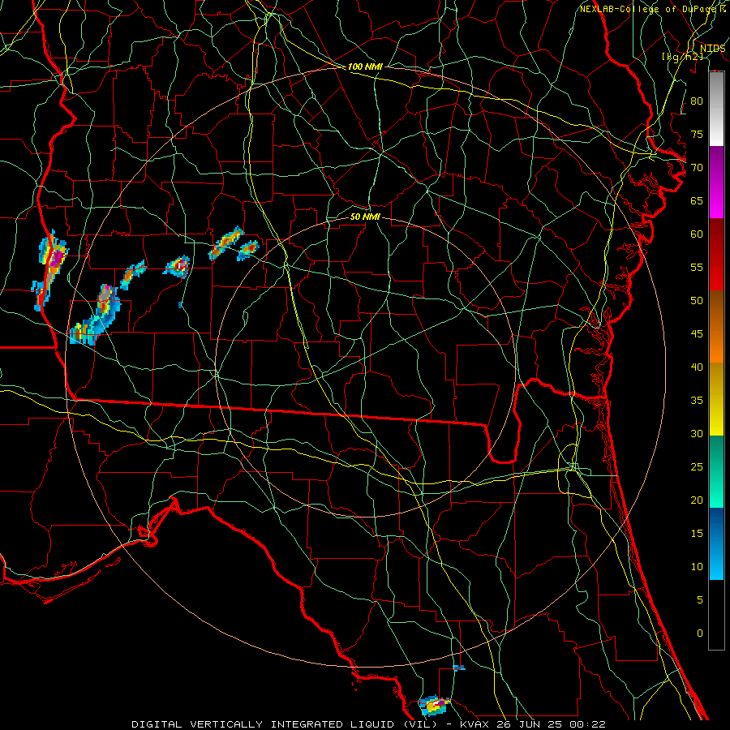Image resolution: width=730 pixels, height=730 pixels.
Task: Click the NIDS label above the color scale
Action: 712,48
